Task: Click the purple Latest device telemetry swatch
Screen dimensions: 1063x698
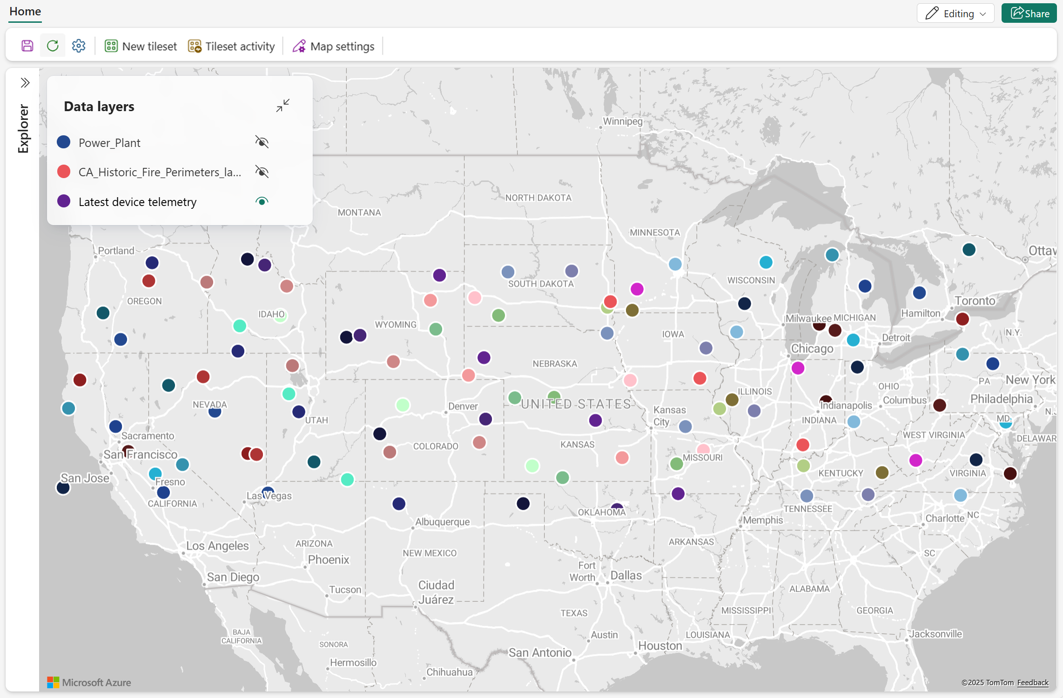Action: point(64,201)
